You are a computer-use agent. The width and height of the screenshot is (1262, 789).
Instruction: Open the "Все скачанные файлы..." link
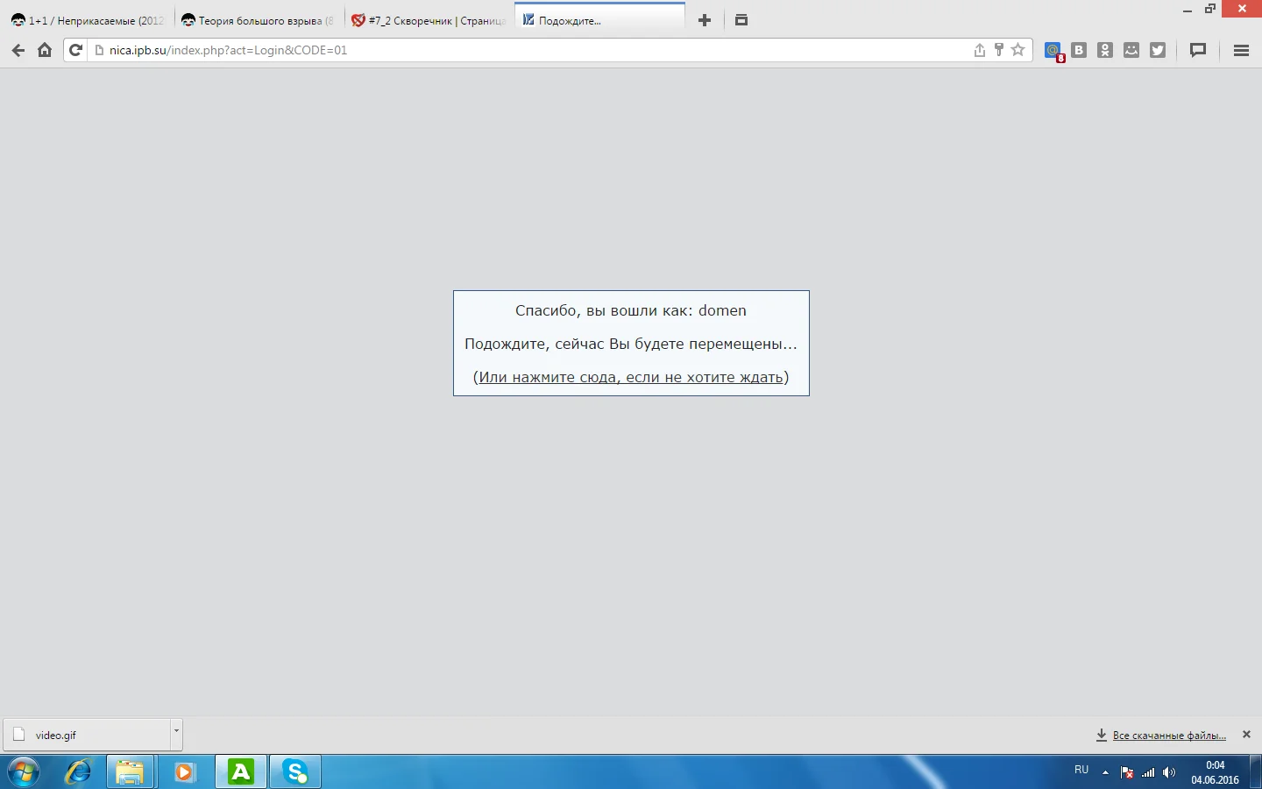click(1169, 736)
